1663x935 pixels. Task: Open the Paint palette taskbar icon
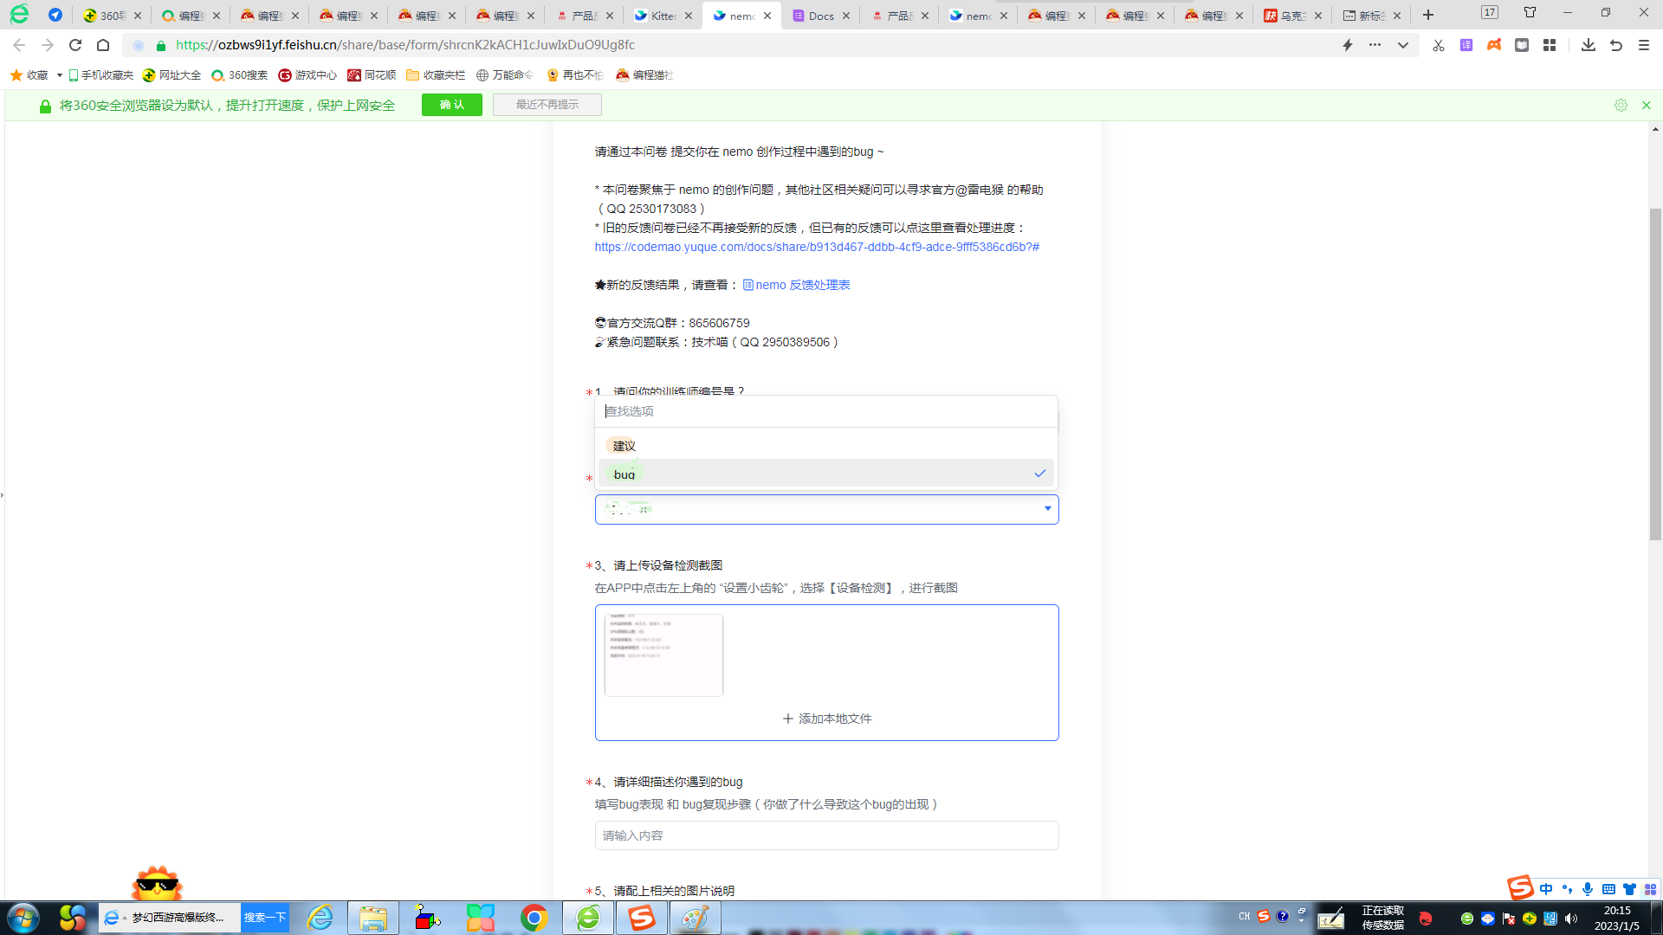point(695,918)
